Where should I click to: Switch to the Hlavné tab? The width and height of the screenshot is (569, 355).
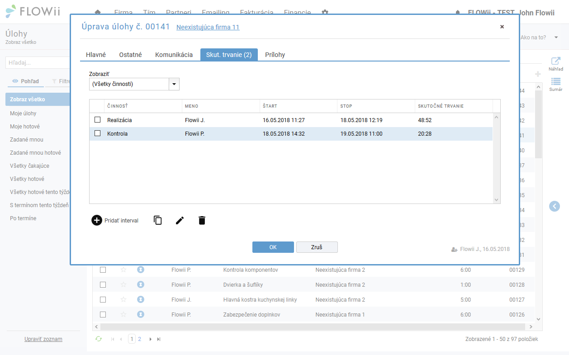click(x=96, y=55)
